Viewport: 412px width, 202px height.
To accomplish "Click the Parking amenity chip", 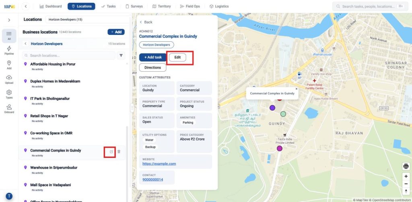I will pyautogui.click(x=188, y=123).
